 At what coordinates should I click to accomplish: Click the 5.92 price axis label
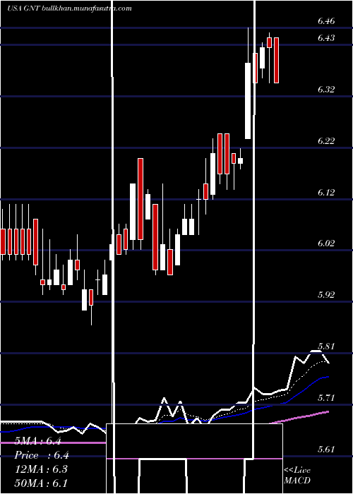pyautogui.click(x=326, y=295)
